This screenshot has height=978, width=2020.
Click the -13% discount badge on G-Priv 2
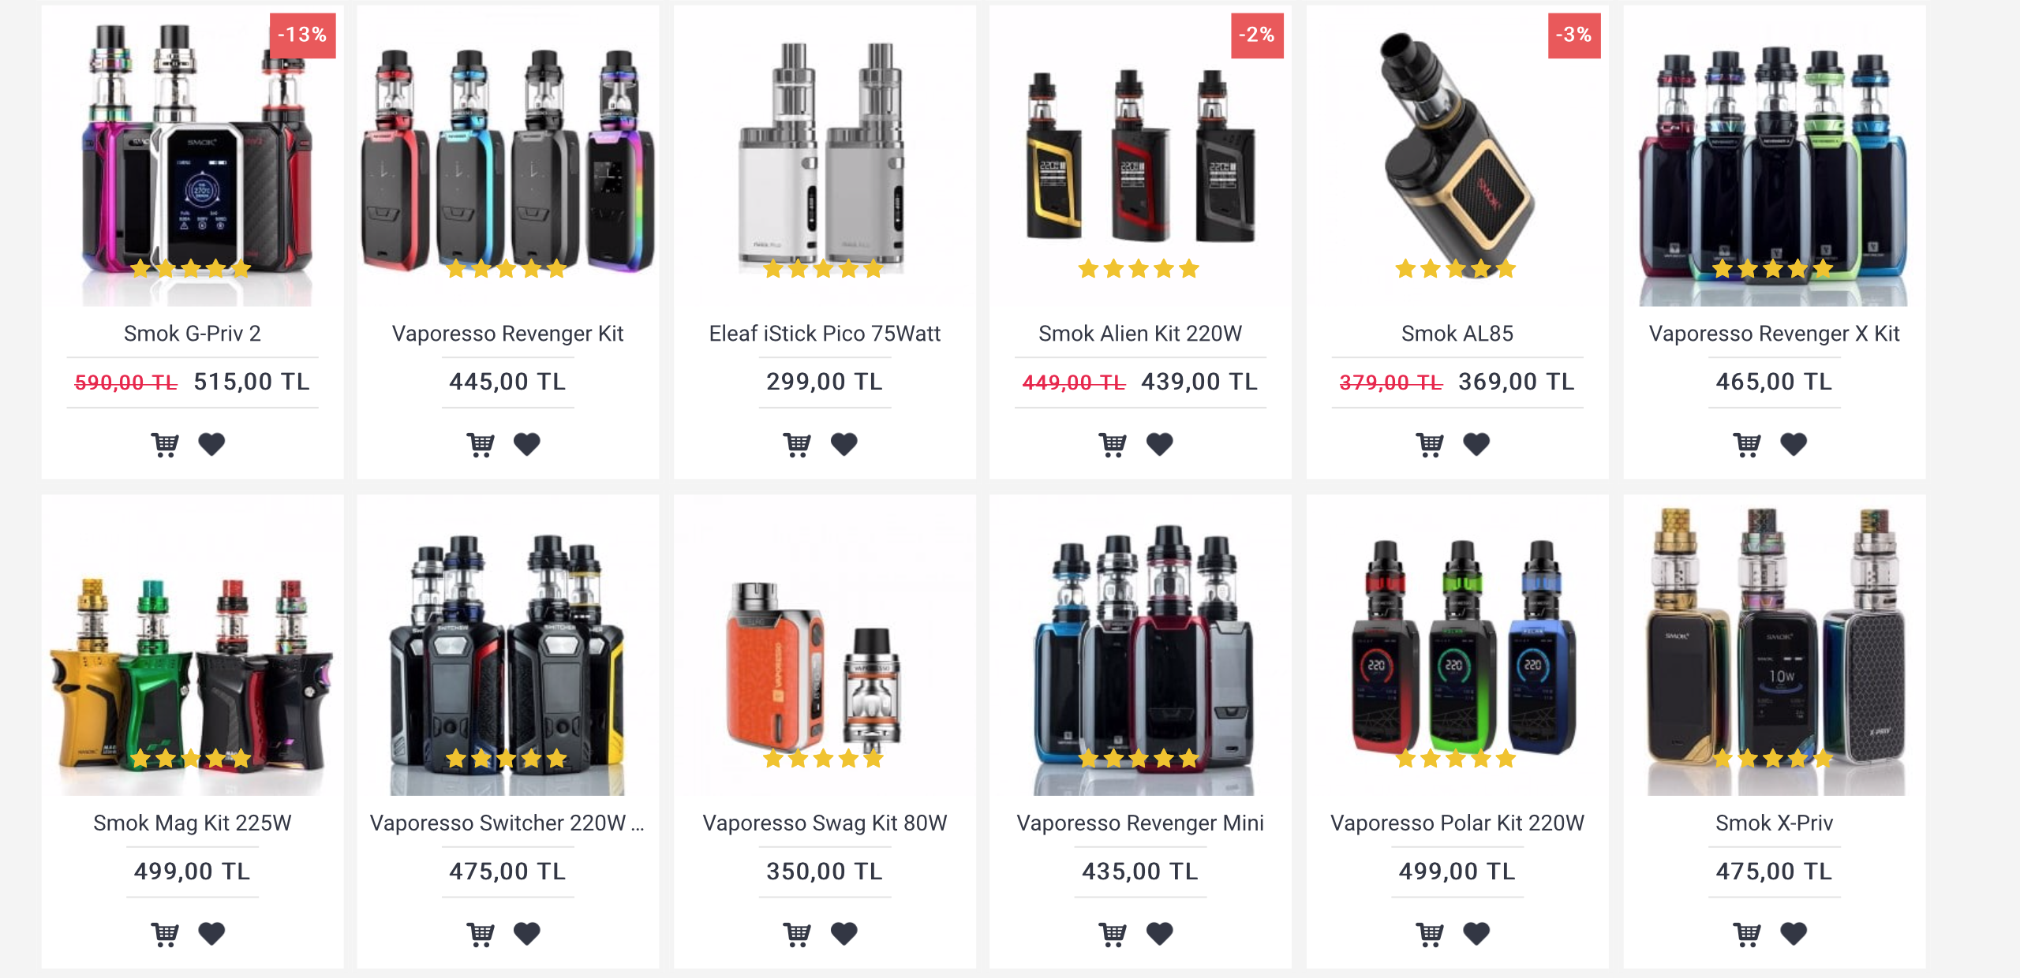[x=302, y=35]
